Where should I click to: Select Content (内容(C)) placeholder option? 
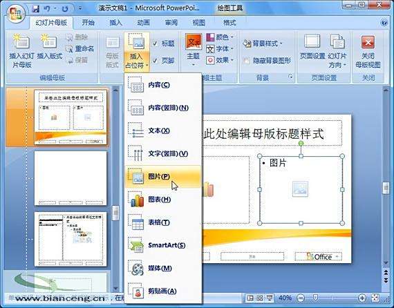163,85
